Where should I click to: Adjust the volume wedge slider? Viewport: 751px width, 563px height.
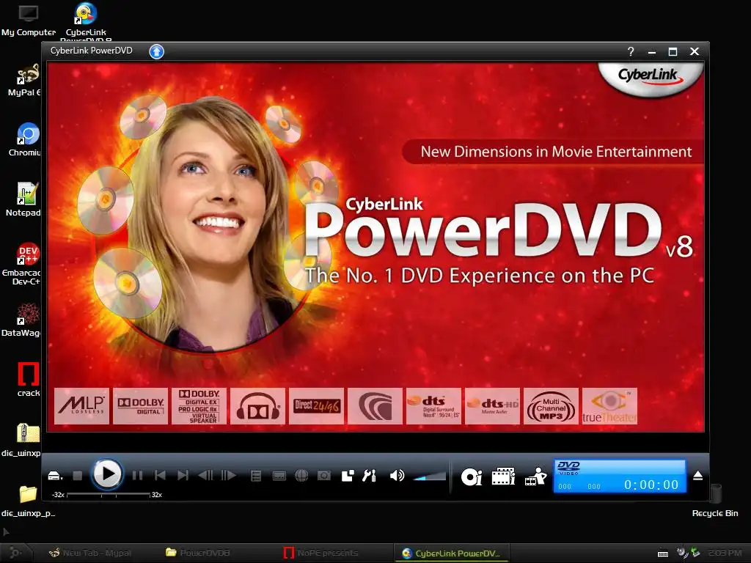[x=430, y=476]
